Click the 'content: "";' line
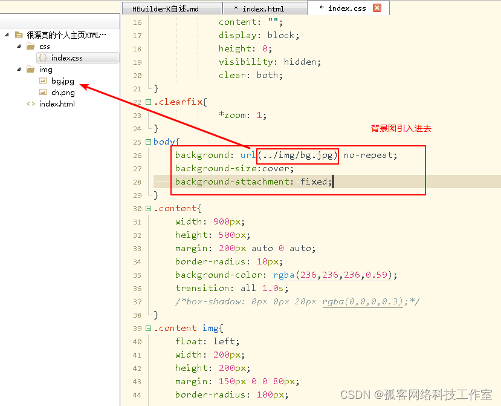The width and height of the screenshot is (501, 406). click(251, 22)
